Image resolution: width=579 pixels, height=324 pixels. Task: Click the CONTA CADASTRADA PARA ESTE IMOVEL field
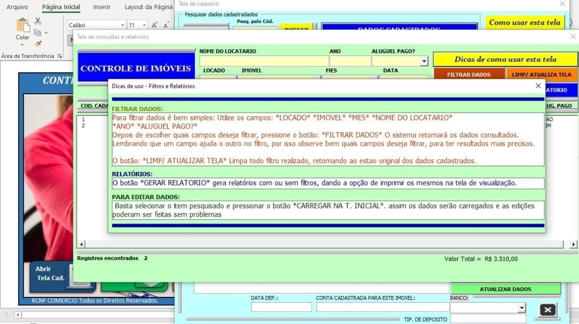pyautogui.click(x=383, y=307)
